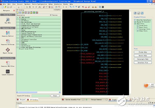Expand the Processor IP category
This screenshot has height=108, width=155.
point(20,41)
